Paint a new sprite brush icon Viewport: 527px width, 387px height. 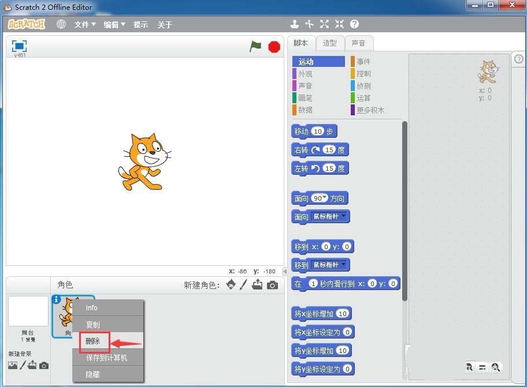(244, 285)
